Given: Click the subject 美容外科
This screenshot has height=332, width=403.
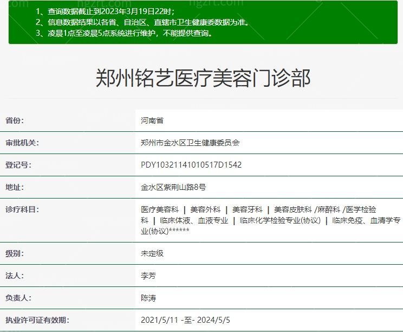Looking at the screenshot, I should tap(205, 209).
